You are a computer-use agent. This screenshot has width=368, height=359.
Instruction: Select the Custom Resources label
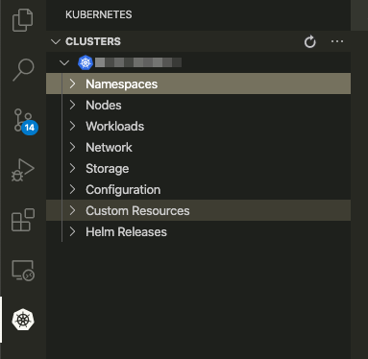click(137, 211)
